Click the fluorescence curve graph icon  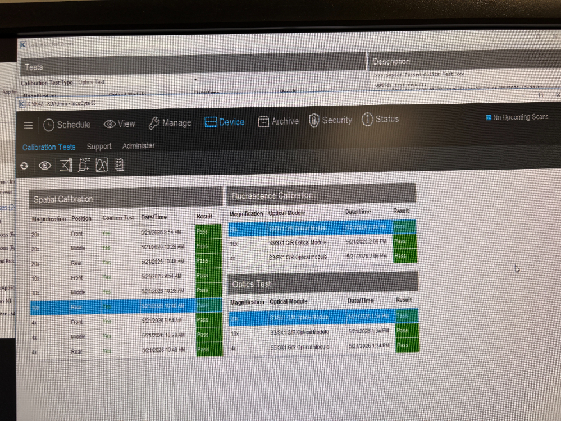(x=102, y=165)
